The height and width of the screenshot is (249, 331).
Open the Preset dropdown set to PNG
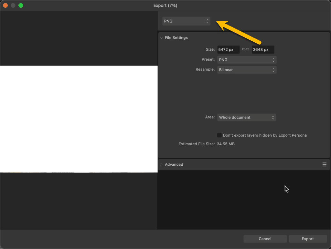[x=247, y=60]
